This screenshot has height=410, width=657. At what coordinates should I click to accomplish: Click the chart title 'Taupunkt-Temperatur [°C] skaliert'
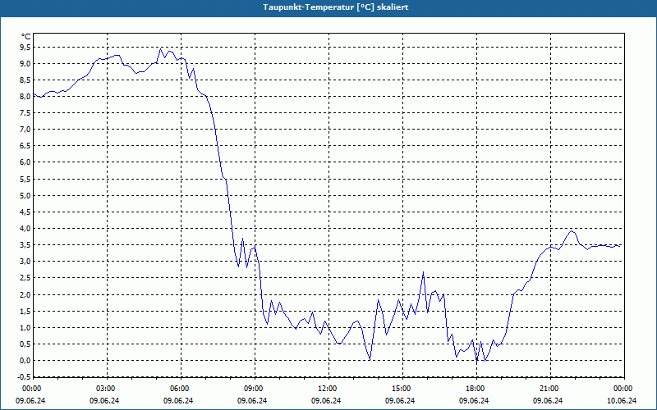tap(336, 7)
